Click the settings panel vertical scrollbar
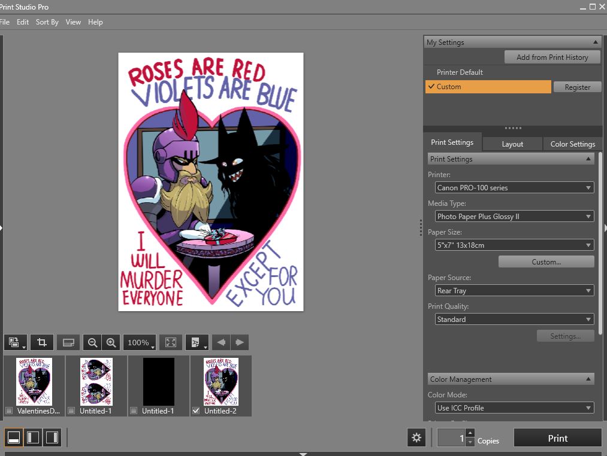The height and width of the screenshot is (456, 607). tap(600, 244)
